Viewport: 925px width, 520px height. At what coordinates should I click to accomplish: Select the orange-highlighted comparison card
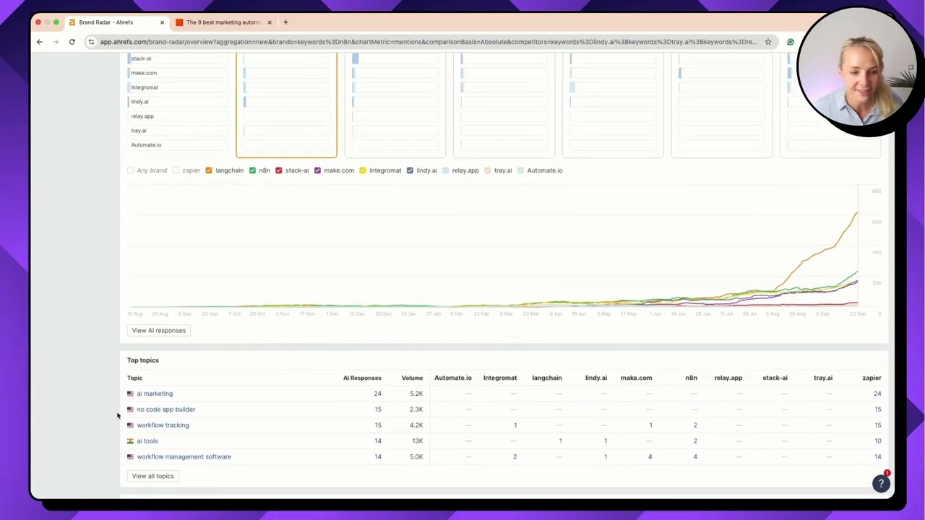286,105
